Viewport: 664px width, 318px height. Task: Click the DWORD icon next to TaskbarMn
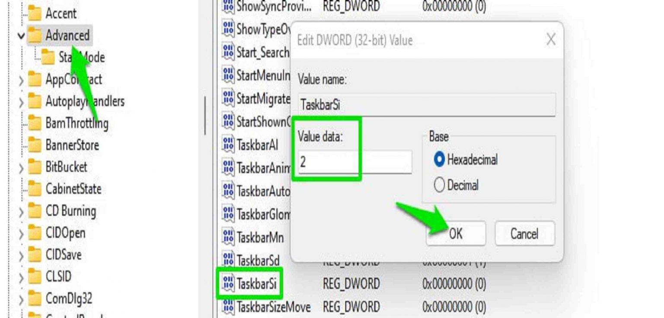click(229, 235)
